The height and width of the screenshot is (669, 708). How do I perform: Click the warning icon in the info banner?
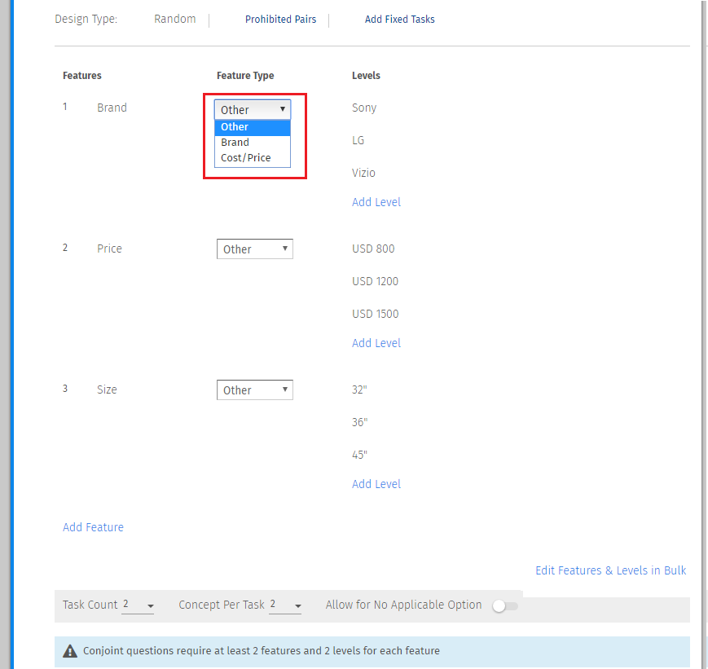coord(71,651)
